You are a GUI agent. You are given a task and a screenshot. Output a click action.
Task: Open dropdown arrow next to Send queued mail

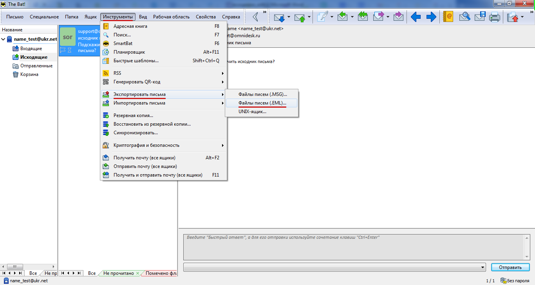tap(309, 17)
